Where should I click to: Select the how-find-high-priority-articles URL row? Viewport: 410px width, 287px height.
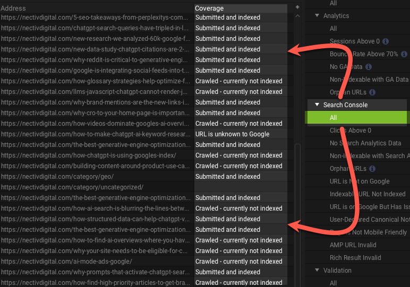pos(96,283)
